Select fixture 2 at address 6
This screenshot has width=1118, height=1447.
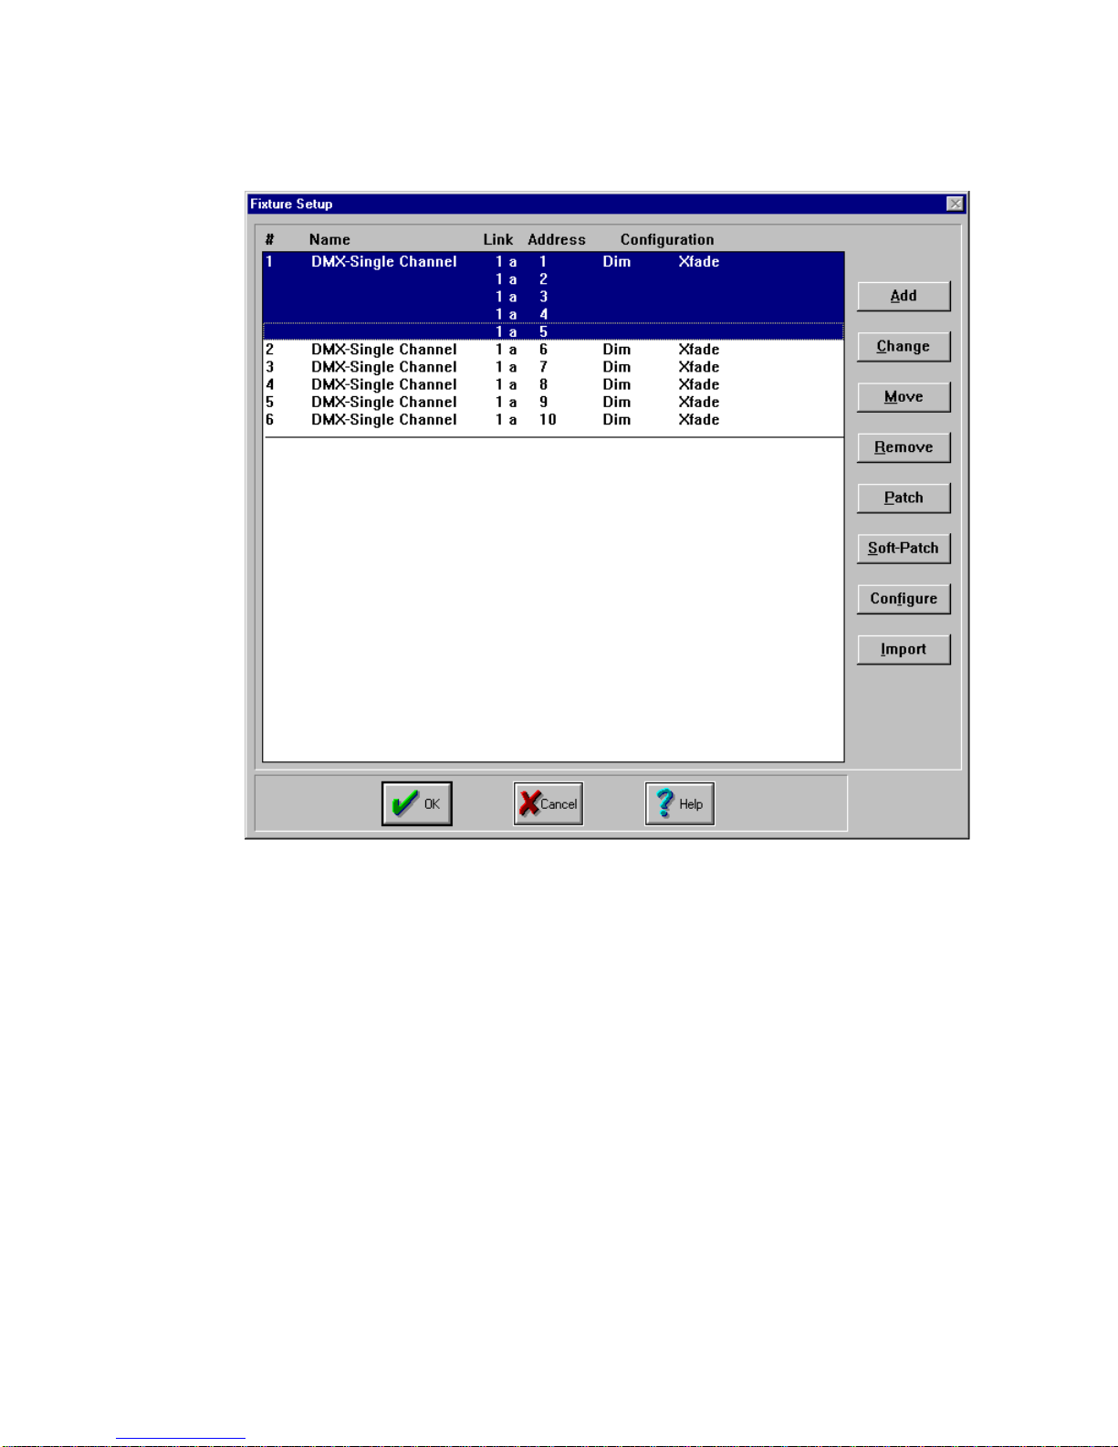553,350
